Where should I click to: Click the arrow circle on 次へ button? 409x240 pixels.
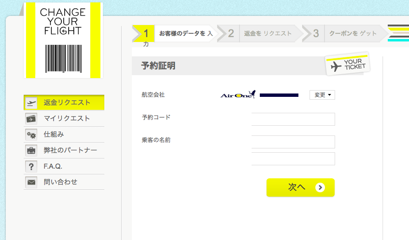tap(320, 187)
